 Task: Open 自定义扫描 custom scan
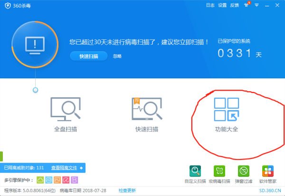(x=195, y=174)
